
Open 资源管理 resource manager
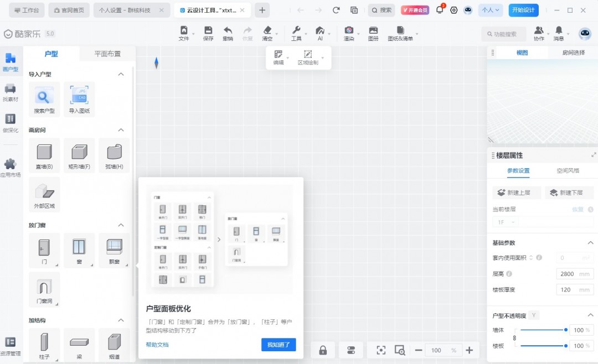(11, 346)
